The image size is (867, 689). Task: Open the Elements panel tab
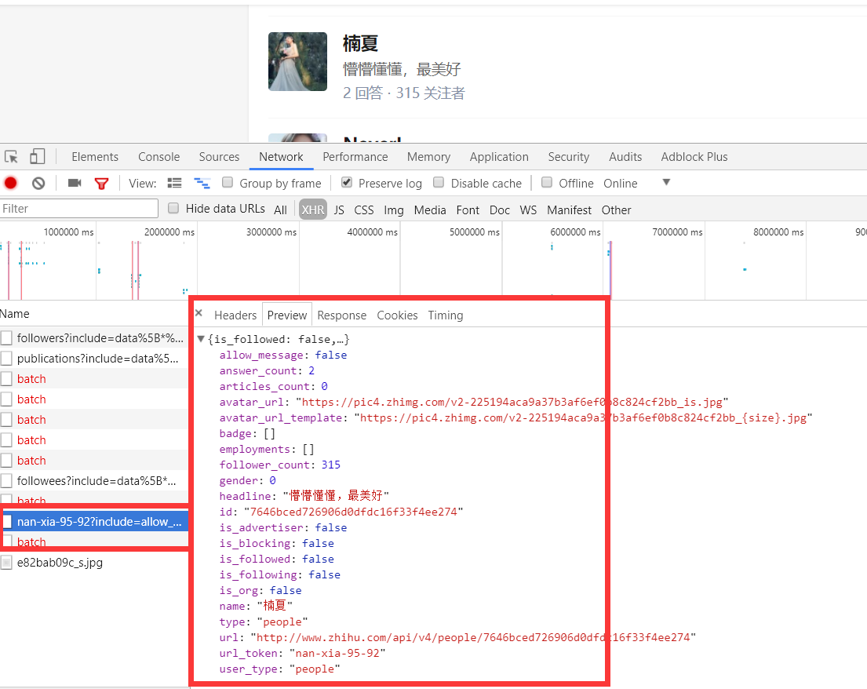pyautogui.click(x=95, y=157)
